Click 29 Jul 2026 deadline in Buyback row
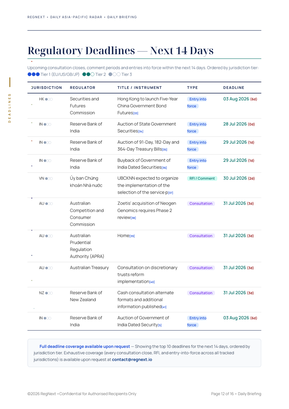This screenshot has width=289, height=409. 239,160
